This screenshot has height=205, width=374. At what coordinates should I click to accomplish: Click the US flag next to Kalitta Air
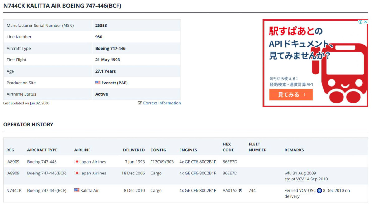point(77,190)
